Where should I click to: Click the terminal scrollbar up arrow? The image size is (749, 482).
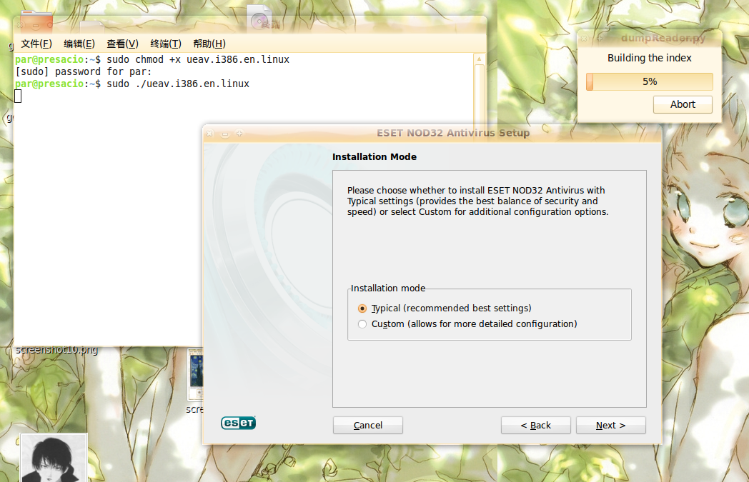[x=479, y=59]
